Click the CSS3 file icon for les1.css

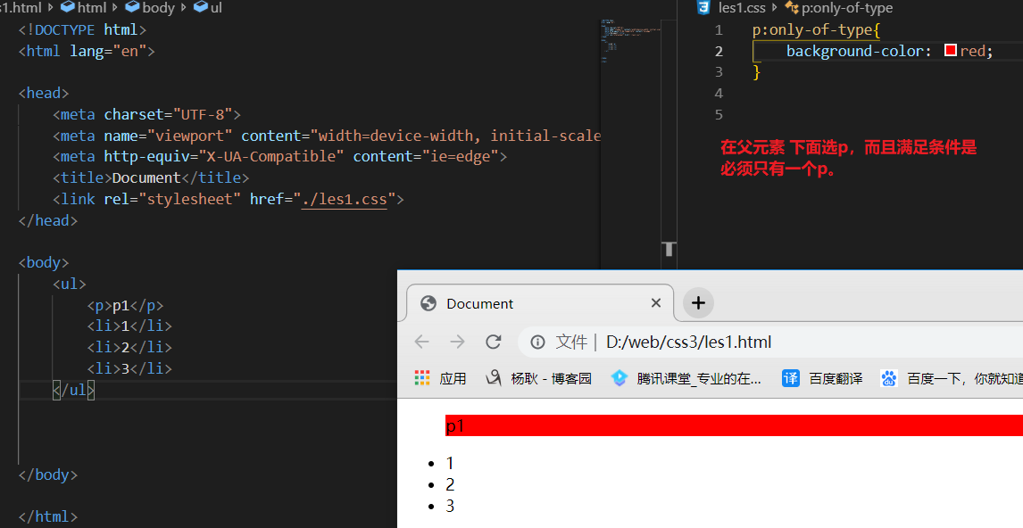pyautogui.click(x=703, y=7)
